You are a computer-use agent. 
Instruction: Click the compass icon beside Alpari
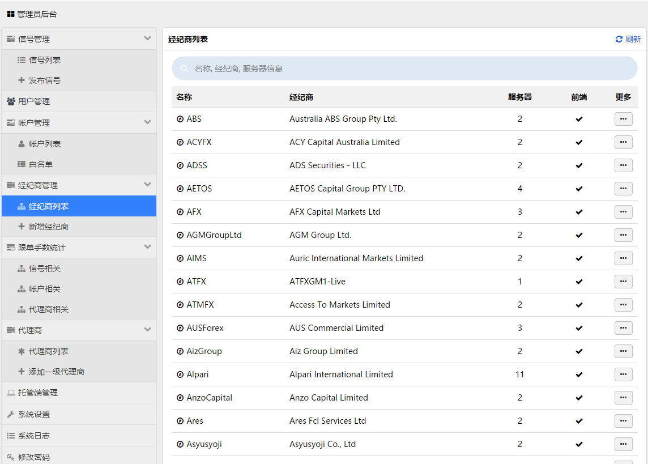pyautogui.click(x=180, y=374)
